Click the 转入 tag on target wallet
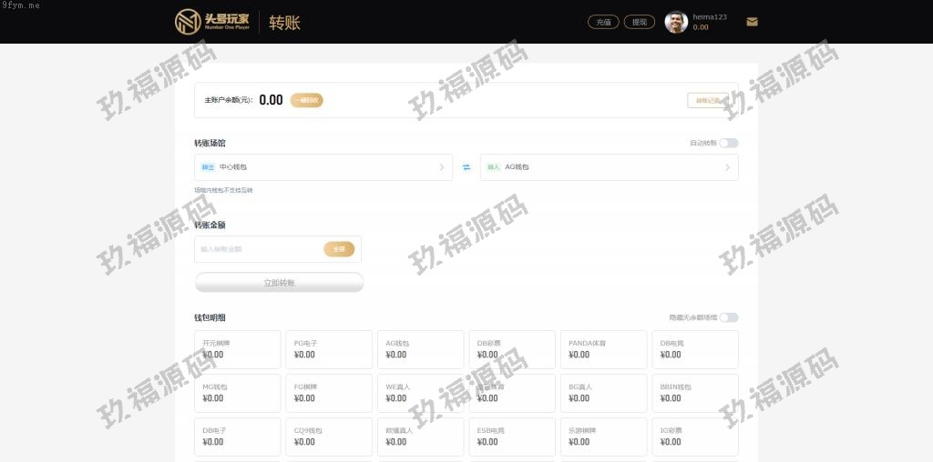The image size is (933, 462). click(x=493, y=167)
